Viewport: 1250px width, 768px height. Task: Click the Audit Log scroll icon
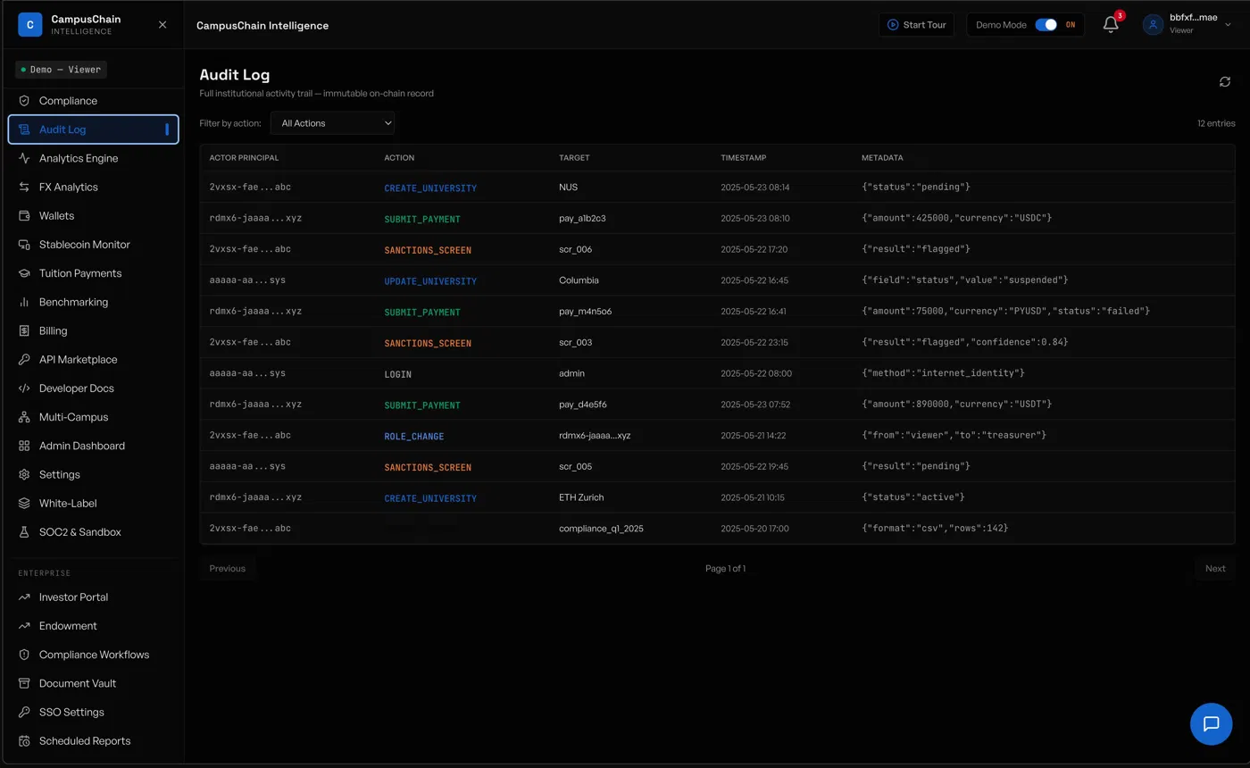(x=24, y=129)
